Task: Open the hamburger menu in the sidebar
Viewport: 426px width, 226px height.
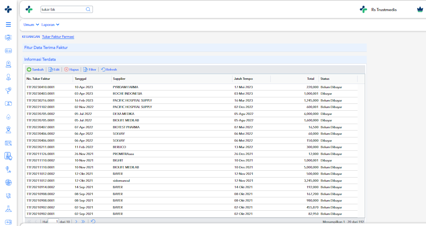Action: click(x=8, y=24)
